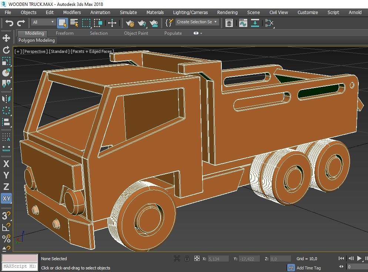Open Facets + Edged Faces menu
368x272 pixels.
point(92,51)
